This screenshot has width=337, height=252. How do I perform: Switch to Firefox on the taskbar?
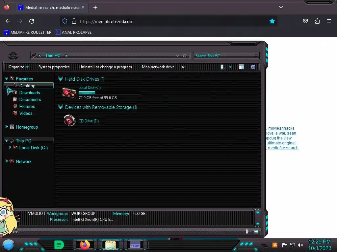(x=85, y=245)
